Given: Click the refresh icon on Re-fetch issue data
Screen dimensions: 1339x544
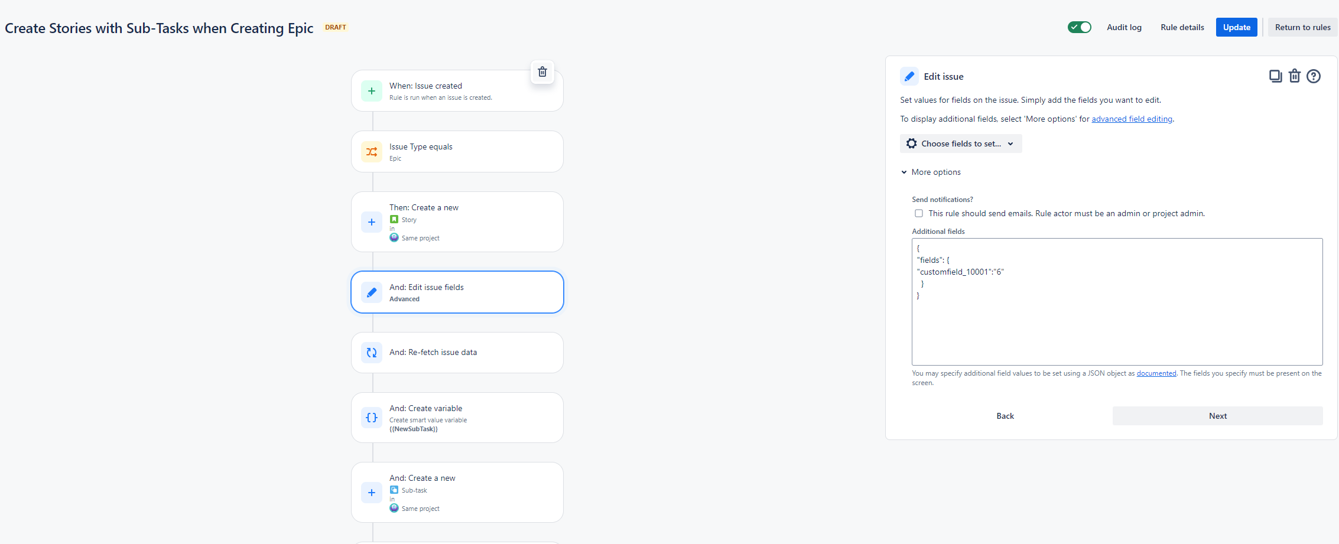Looking at the screenshot, I should [x=372, y=353].
